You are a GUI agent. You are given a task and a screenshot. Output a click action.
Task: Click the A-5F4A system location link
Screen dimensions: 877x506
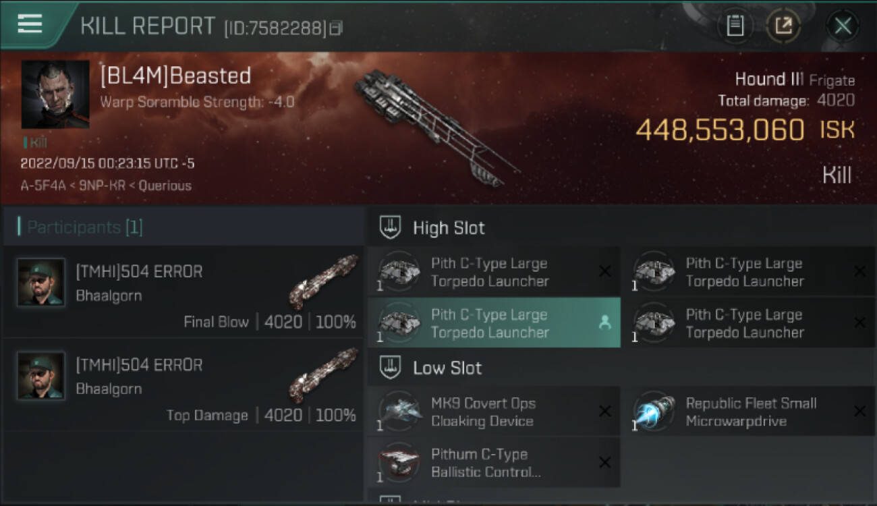pyautogui.click(x=44, y=186)
